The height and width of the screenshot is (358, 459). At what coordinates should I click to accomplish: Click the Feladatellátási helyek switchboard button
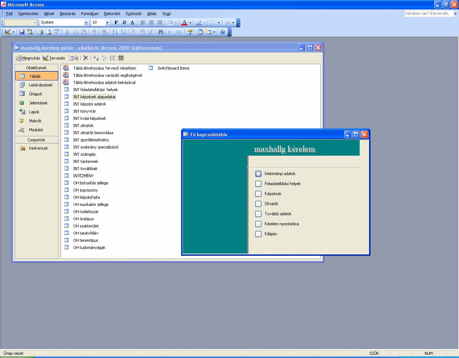(x=258, y=184)
